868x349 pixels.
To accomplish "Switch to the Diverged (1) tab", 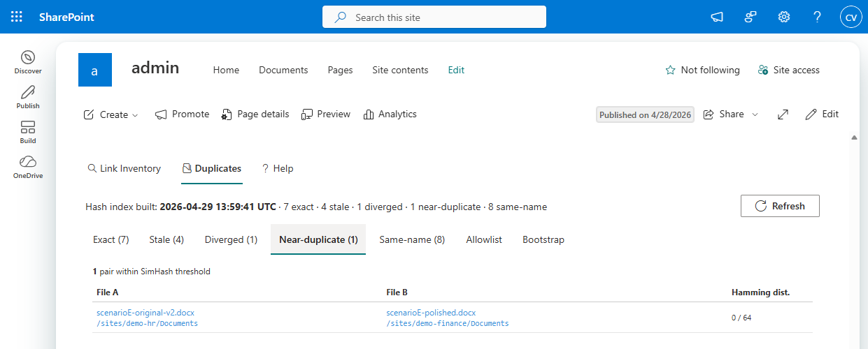I will tap(231, 239).
